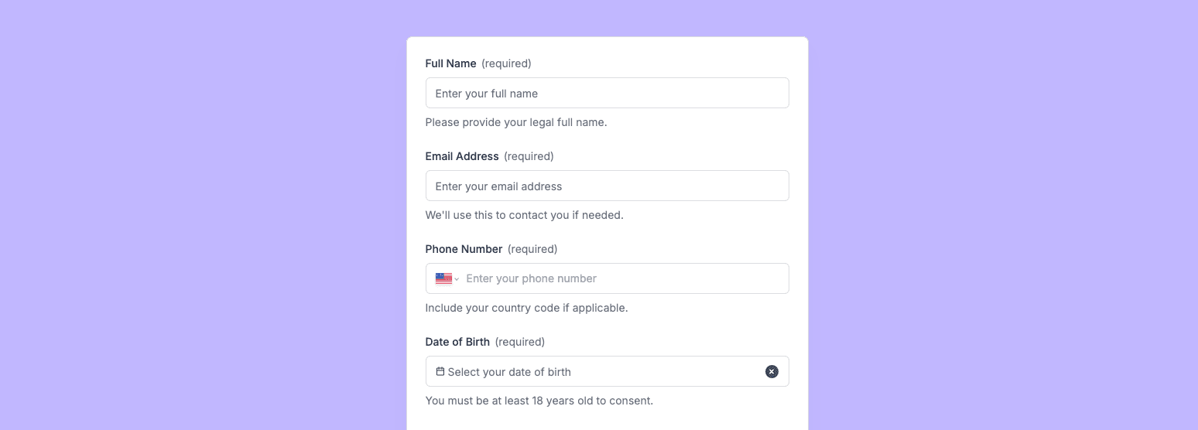
Task: Click the Full Name label
Action: coord(450,63)
